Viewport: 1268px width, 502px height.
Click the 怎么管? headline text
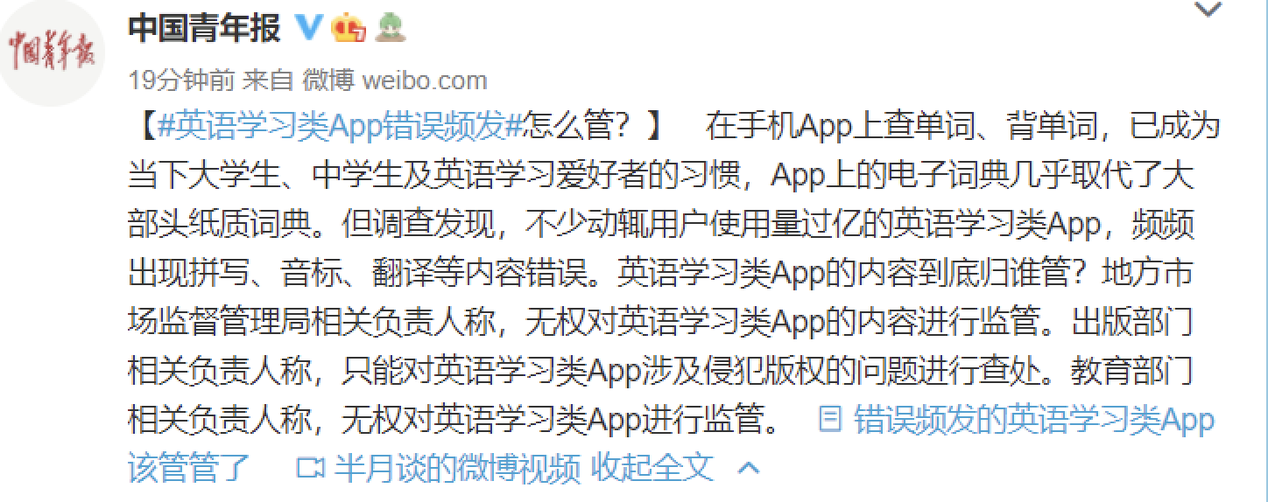583,127
